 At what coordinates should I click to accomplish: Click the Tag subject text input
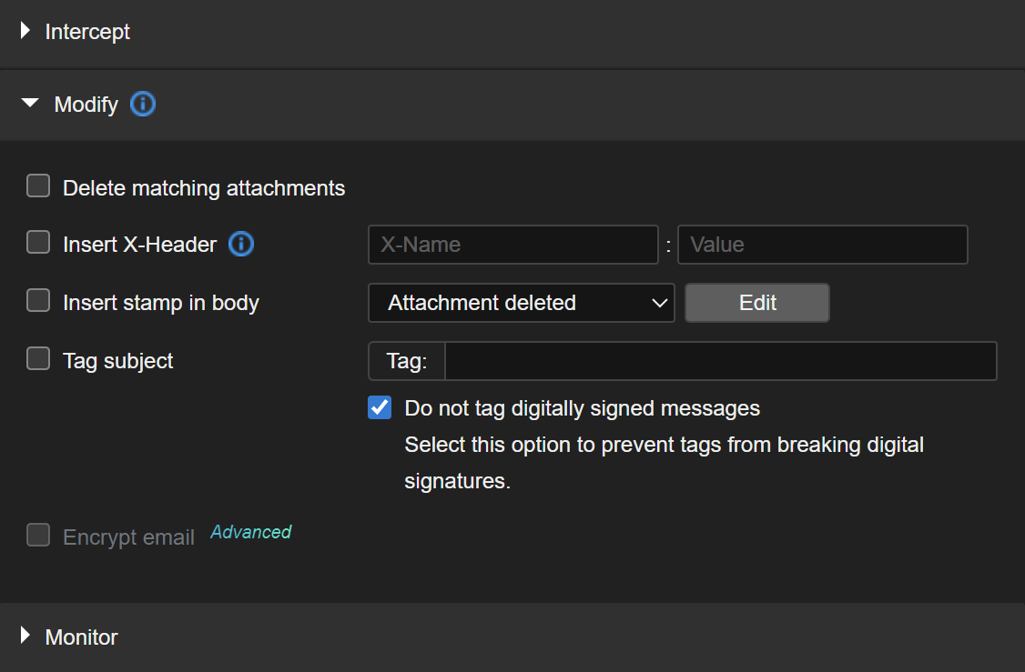point(720,361)
